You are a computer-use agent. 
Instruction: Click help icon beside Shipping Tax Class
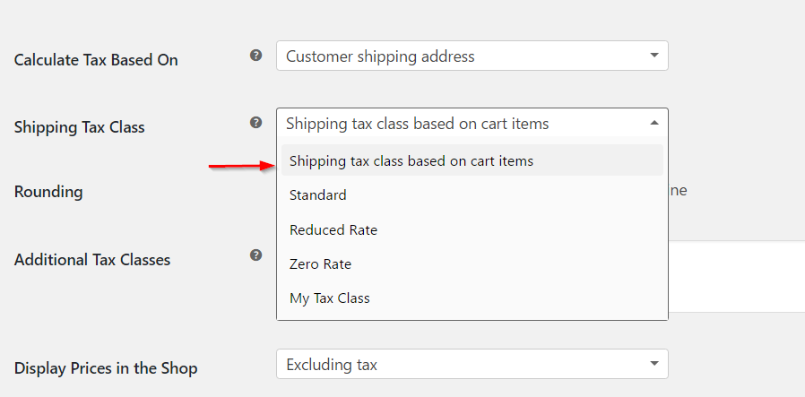coord(255,123)
